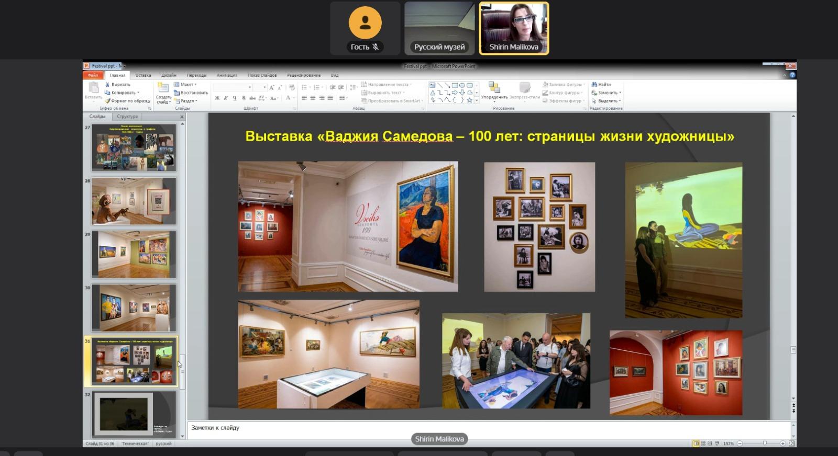Switch to Insert (Вставка) tab
The height and width of the screenshot is (456, 838).
click(143, 75)
